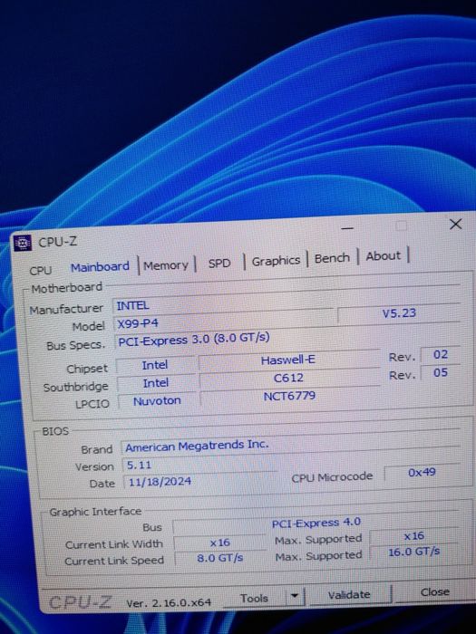Click the current link width x16 field
Screen dimensions: 476x634
coord(219,543)
